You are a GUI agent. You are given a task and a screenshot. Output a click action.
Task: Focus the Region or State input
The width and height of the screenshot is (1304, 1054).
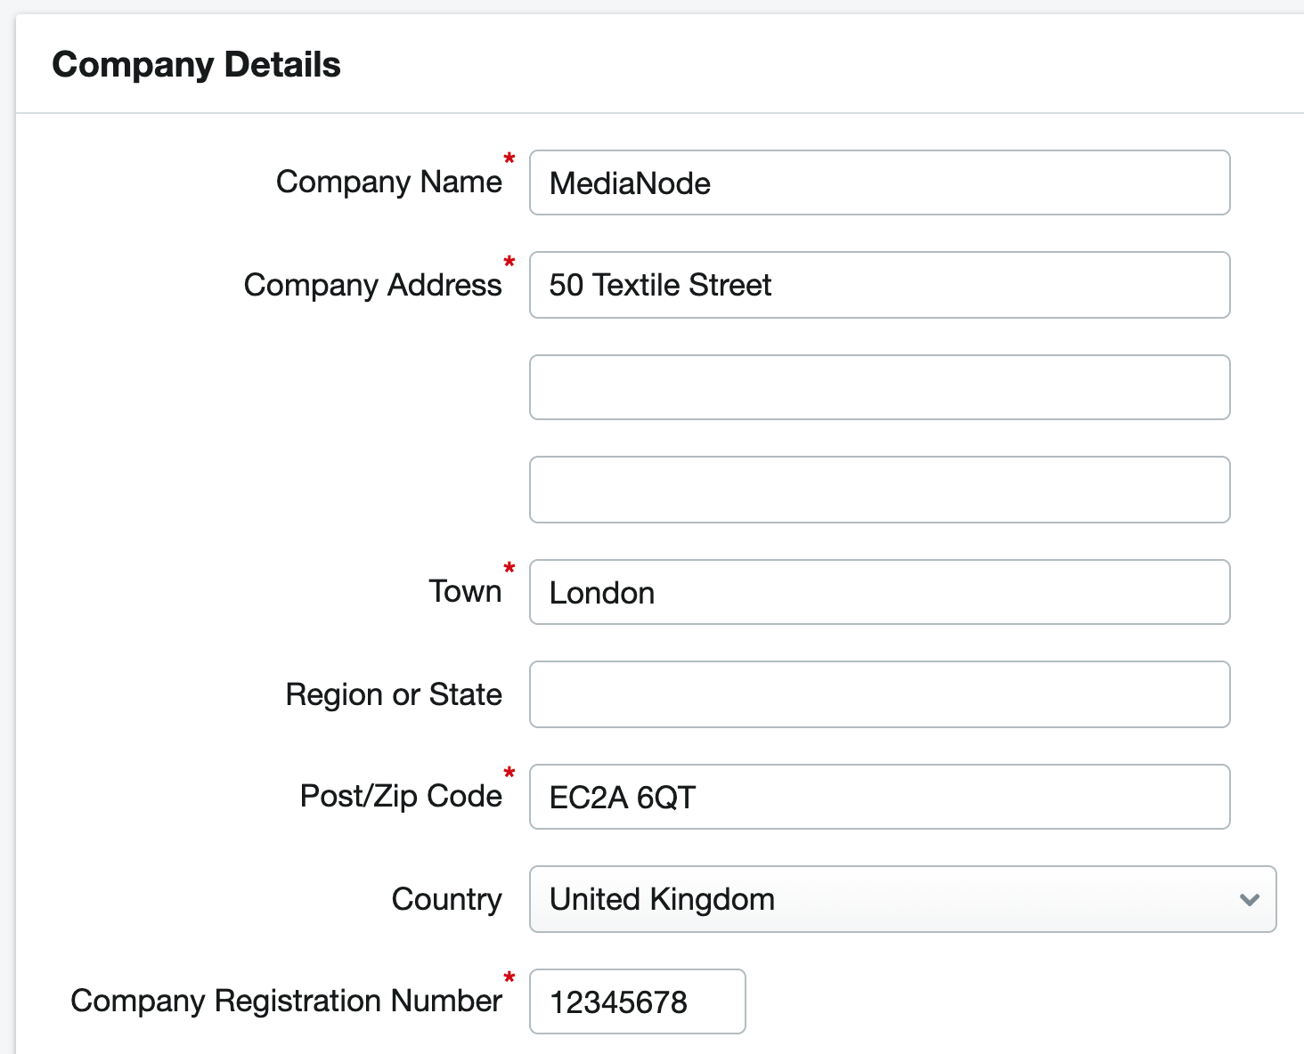click(879, 694)
